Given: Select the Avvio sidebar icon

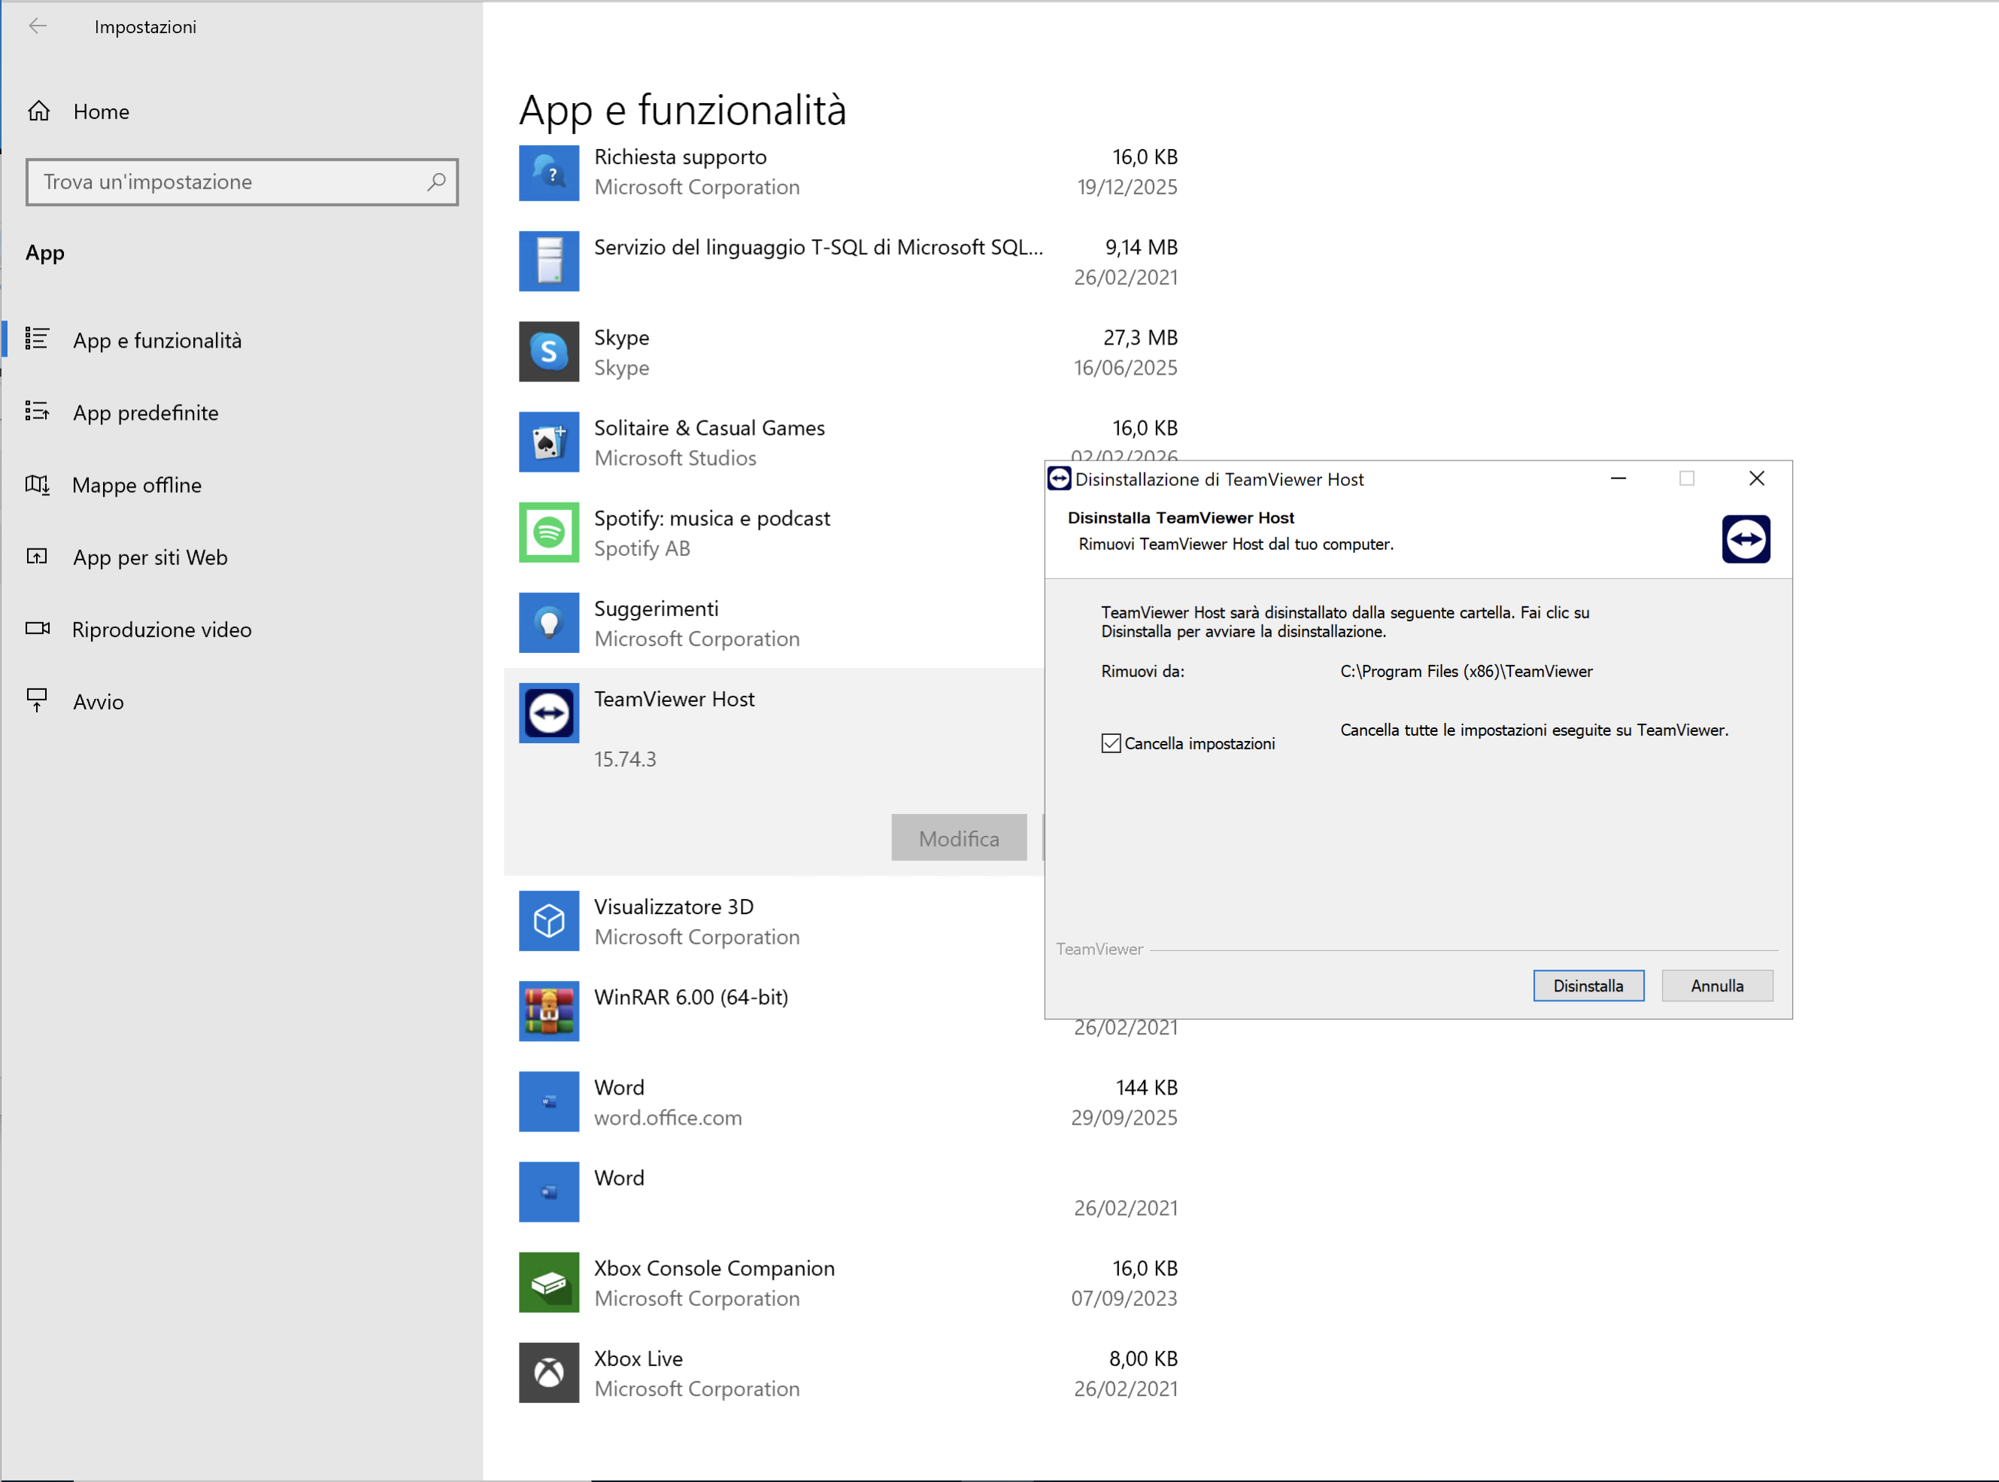Looking at the screenshot, I should click(37, 700).
